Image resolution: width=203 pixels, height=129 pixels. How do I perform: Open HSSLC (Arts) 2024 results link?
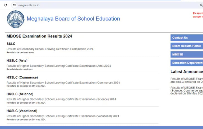59,66
